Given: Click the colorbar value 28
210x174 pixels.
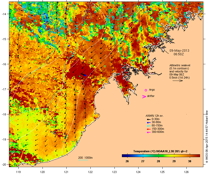Looking at the screenshot, I should point(158,161).
